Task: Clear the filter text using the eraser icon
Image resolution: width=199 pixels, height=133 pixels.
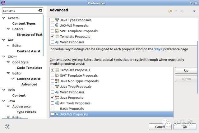Action: (40, 11)
